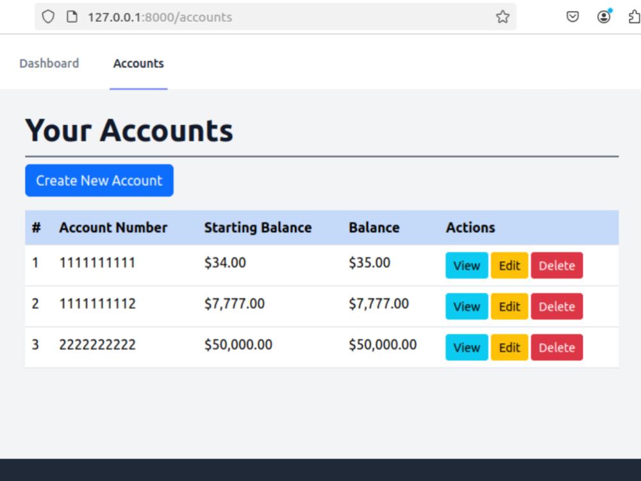Screen dimensions: 641x481
Task: Delete account 2222222222
Action: click(x=557, y=347)
